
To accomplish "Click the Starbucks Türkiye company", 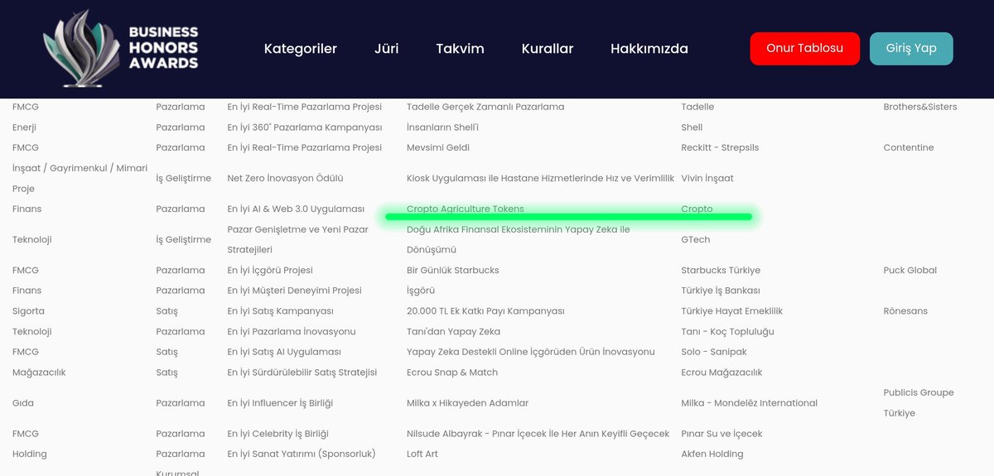I will [721, 270].
